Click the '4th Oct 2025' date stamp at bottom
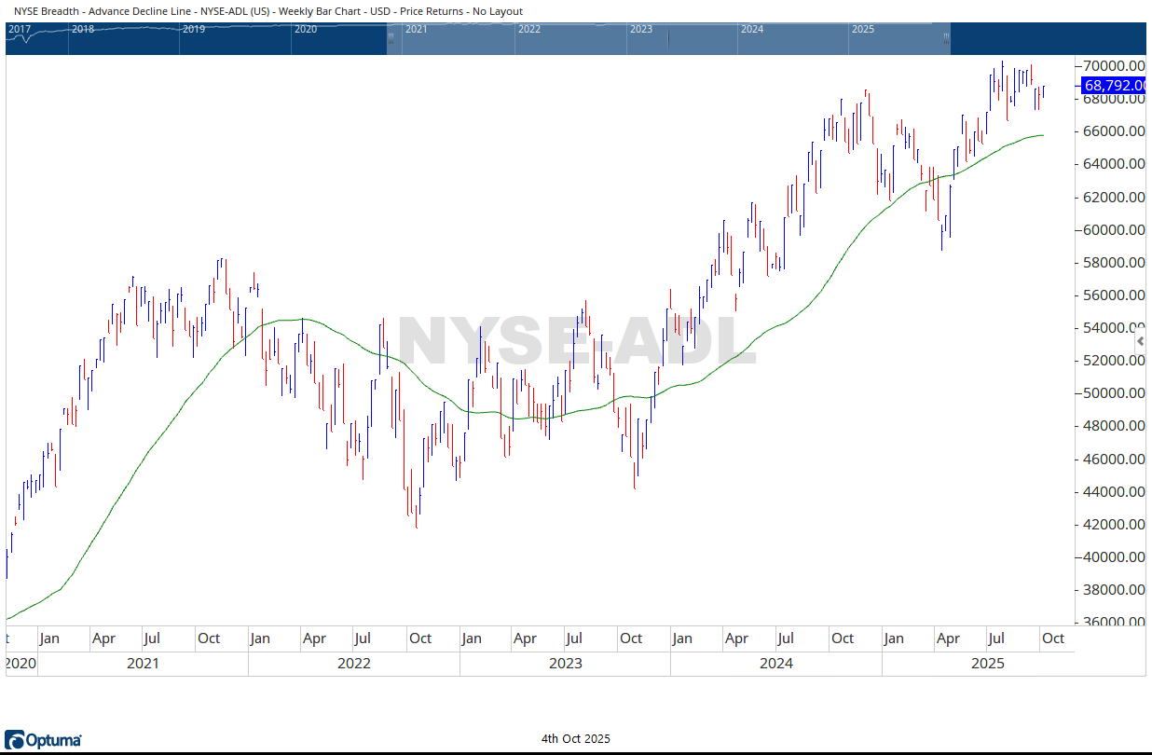Image resolution: width=1152 pixels, height=755 pixels. point(576,738)
